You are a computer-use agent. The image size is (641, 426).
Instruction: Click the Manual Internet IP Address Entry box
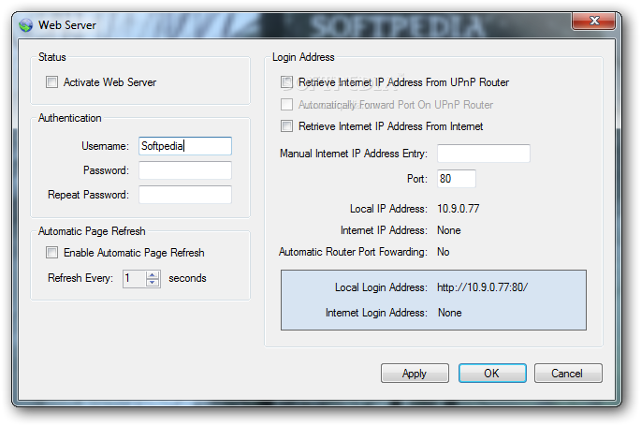[484, 154]
